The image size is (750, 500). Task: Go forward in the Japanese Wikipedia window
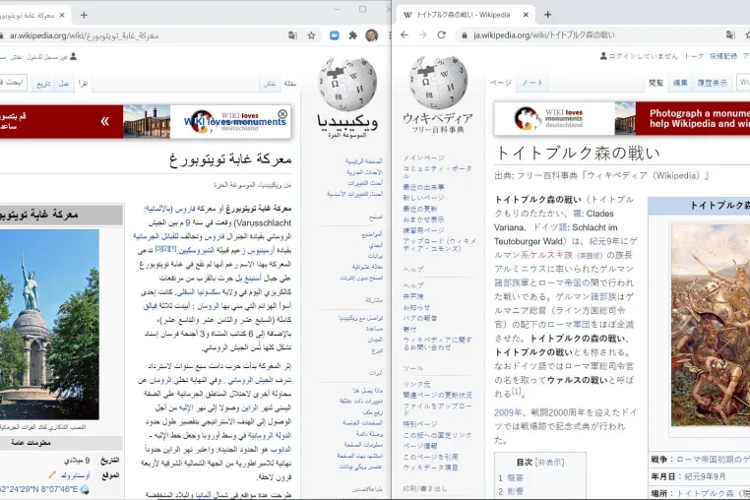tap(423, 34)
